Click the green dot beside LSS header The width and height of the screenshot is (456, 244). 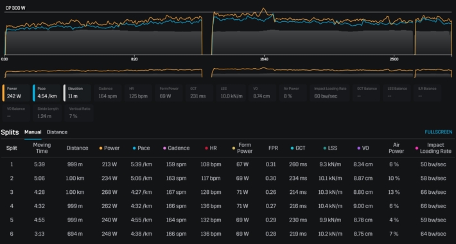[x=325, y=148]
